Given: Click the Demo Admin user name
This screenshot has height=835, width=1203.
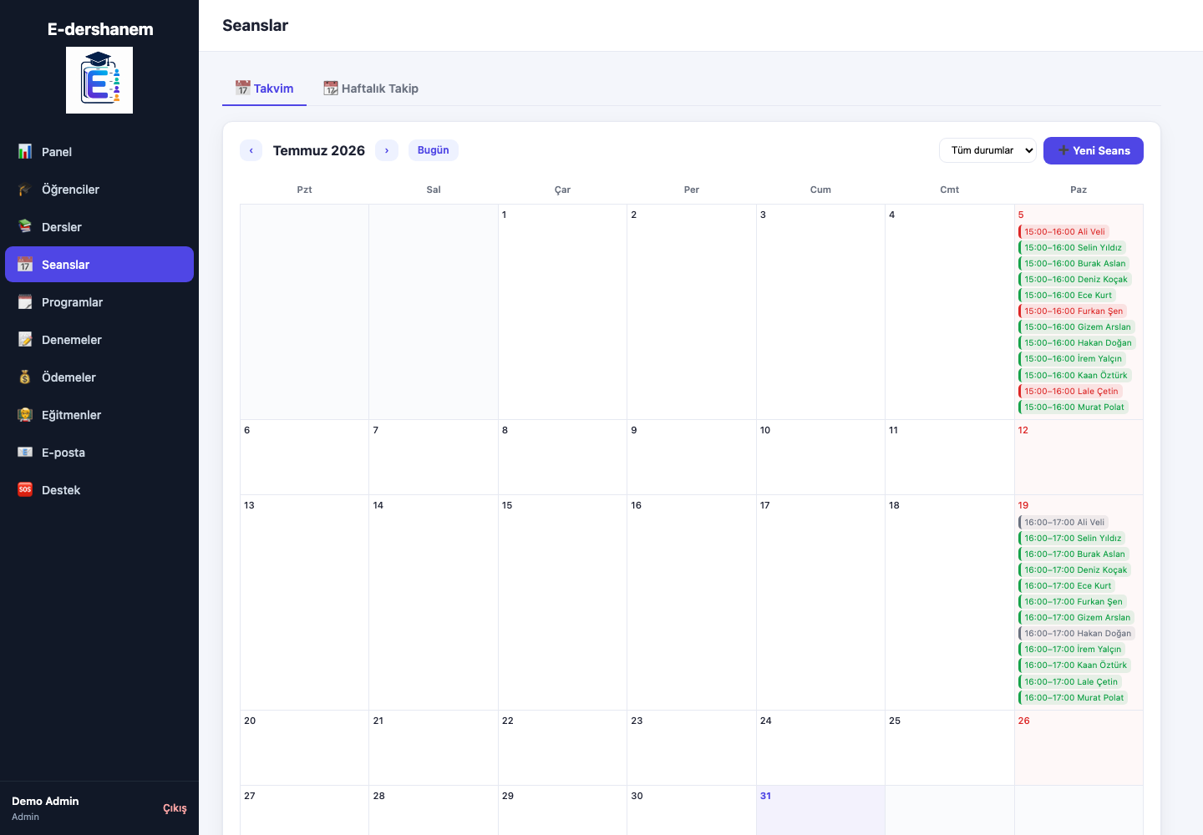Looking at the screenshot, I should pyautogui.click(x=45, y=801).
